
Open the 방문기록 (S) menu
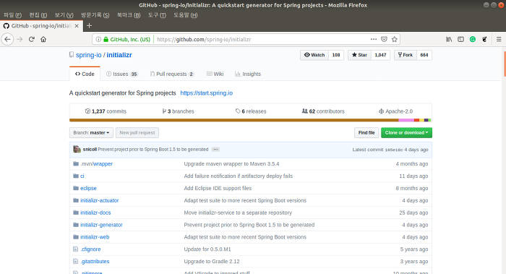tap(95, 15)
